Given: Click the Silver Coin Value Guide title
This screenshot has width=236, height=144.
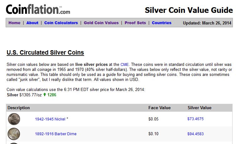Looking at the screenshot, I should 189,10.
